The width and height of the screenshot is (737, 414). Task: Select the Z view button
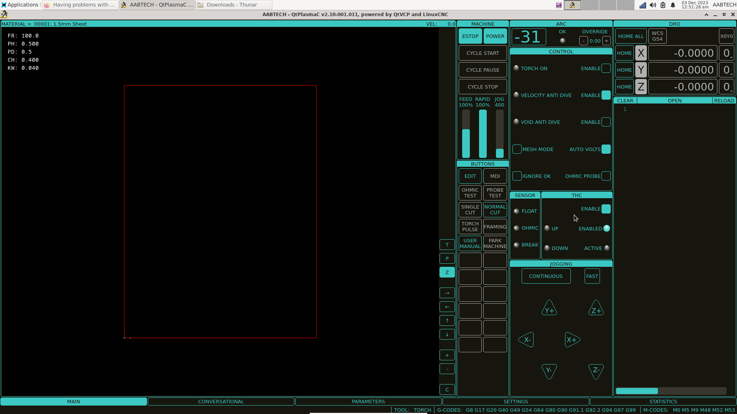click(447, 272)
